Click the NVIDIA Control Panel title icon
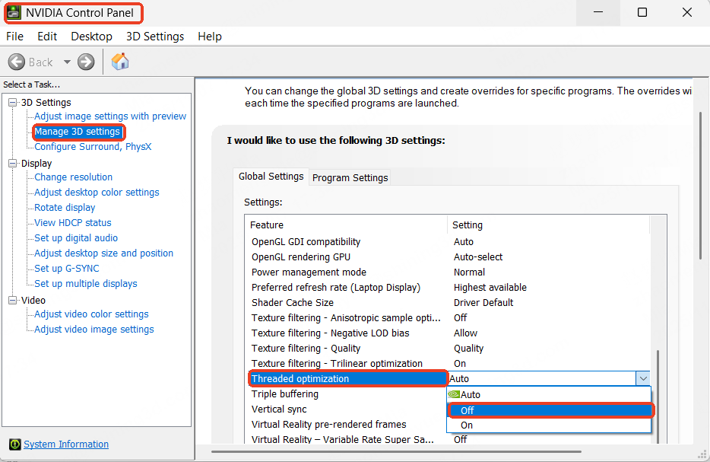The height and width of the screenshot is (462, 710). pos(14,13)
